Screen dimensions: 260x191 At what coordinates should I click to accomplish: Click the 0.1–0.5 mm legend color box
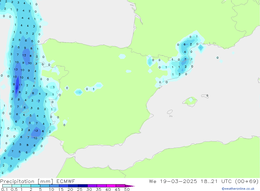coord(7,186)
